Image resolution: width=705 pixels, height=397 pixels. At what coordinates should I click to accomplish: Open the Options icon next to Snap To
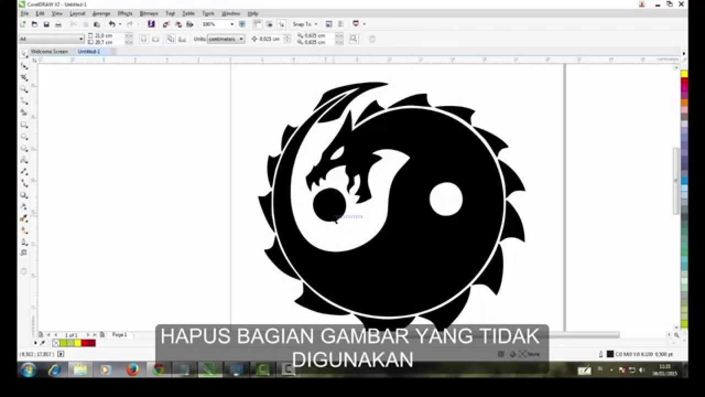tap(328, 24)
